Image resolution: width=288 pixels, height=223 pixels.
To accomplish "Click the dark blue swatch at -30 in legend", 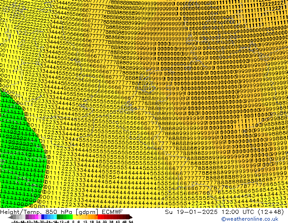I will coord(43,217).
